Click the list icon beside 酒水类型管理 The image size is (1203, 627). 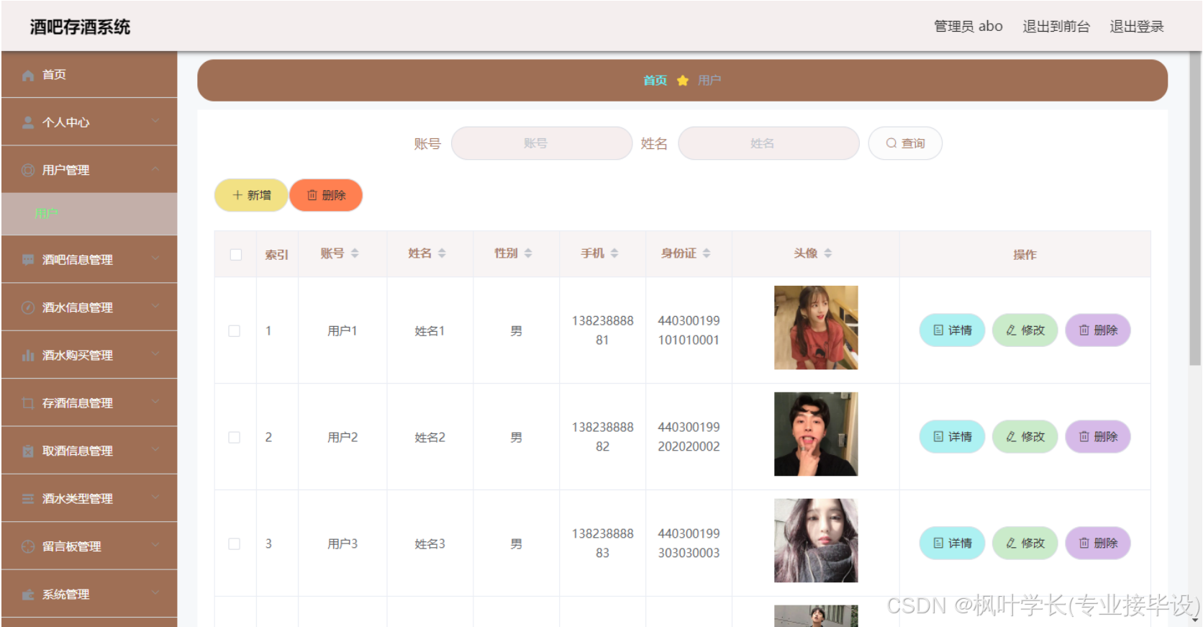pyautogui.click(x=28, y=498)
